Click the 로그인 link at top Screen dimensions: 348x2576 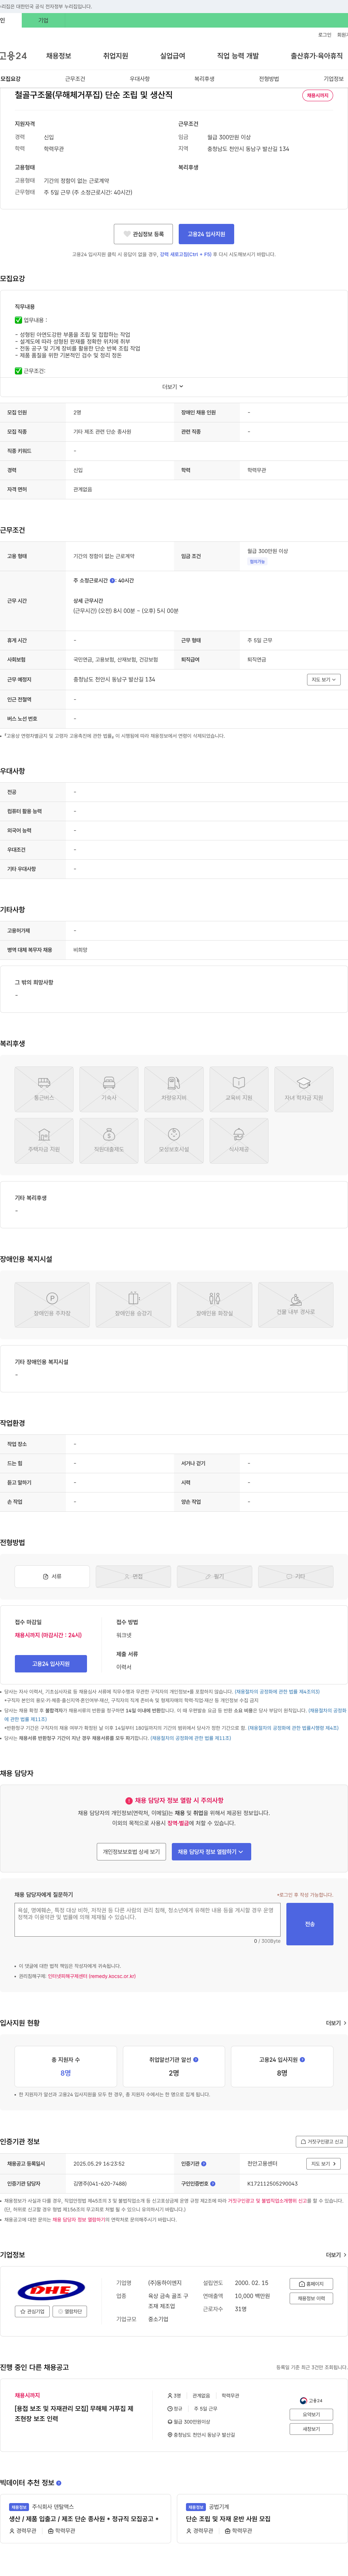coord(325,34)
